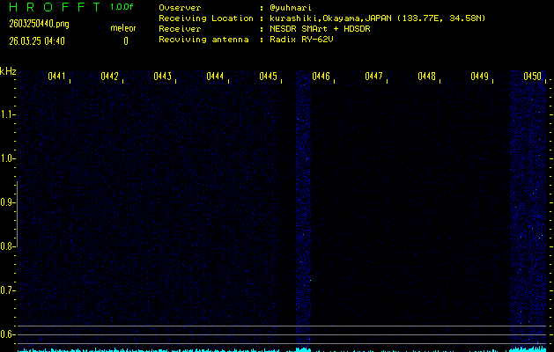Click the 0448 time marker

[x=426, y=77]
